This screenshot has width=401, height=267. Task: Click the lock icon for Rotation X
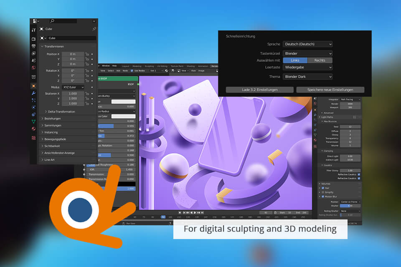[x=87, y=71]
